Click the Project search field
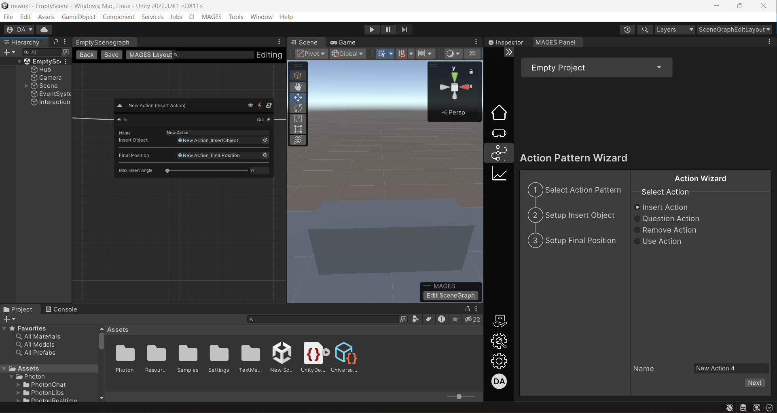Screen dimensions: 777x413 pyautogui.click(x=323, y=319)
